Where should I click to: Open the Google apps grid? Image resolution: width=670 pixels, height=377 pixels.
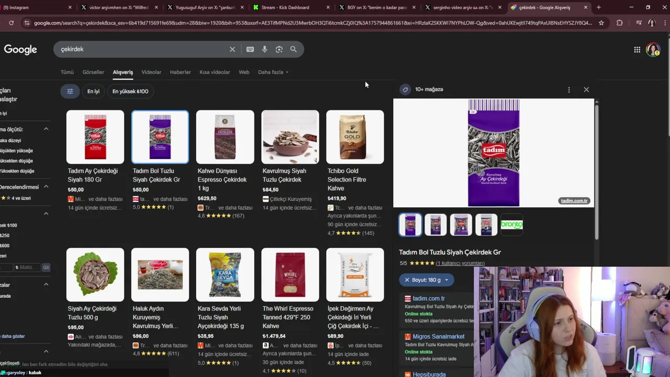(637, 50)
